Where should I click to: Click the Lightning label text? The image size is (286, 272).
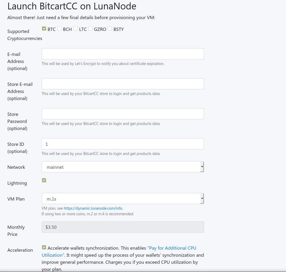pyautogui.click(x=17, y=183)
